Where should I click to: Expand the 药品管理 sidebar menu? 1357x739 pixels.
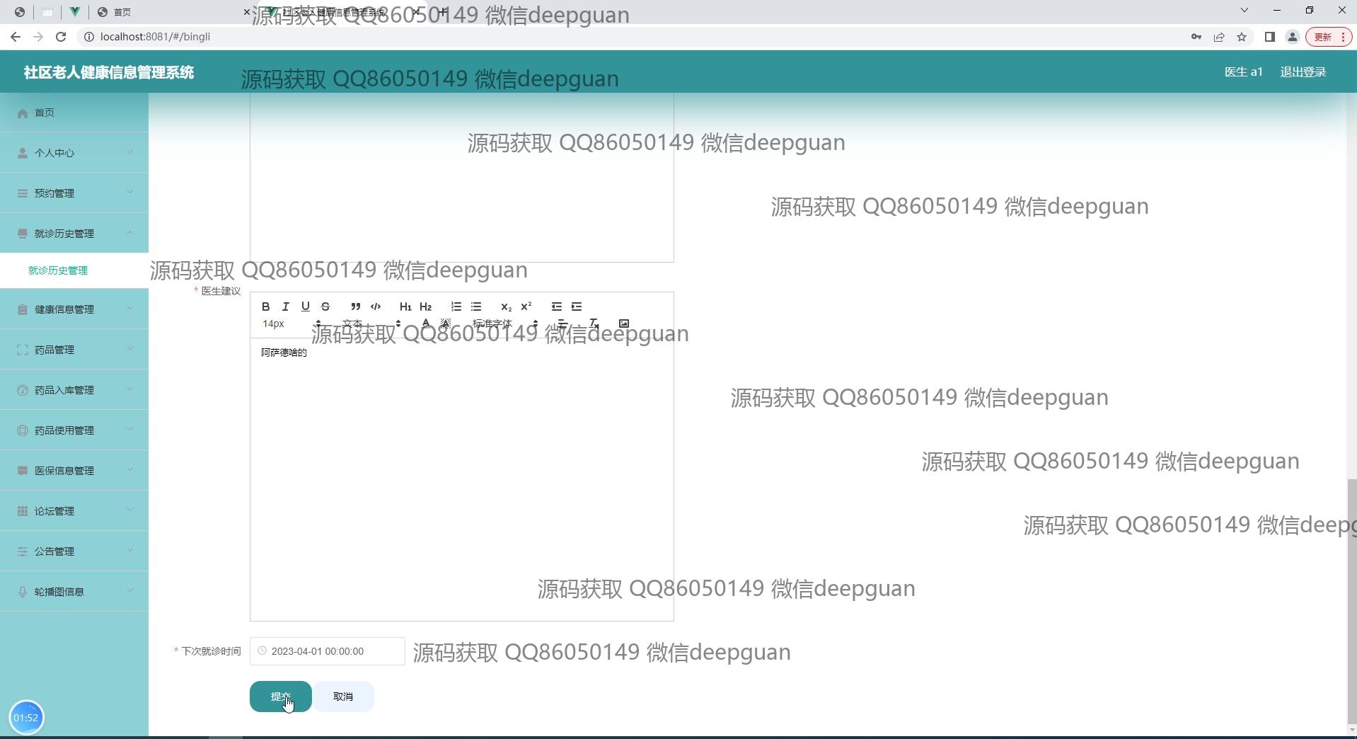[74, 350]
